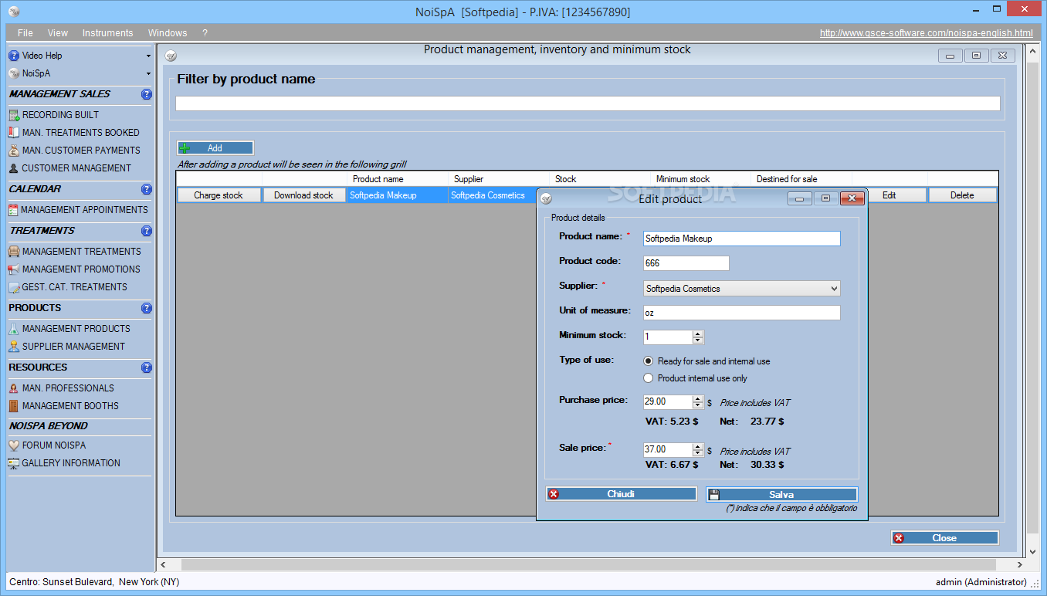
Task: Open MANAGEMENT APPOINTMENTS calendar icon
Action: coord(14,210)
